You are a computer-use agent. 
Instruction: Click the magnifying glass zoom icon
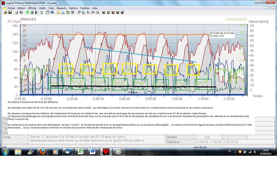[79, 12]
